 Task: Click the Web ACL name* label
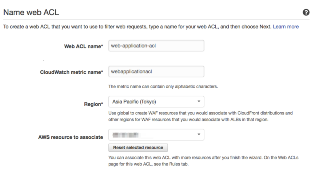(x=84, y=46)
